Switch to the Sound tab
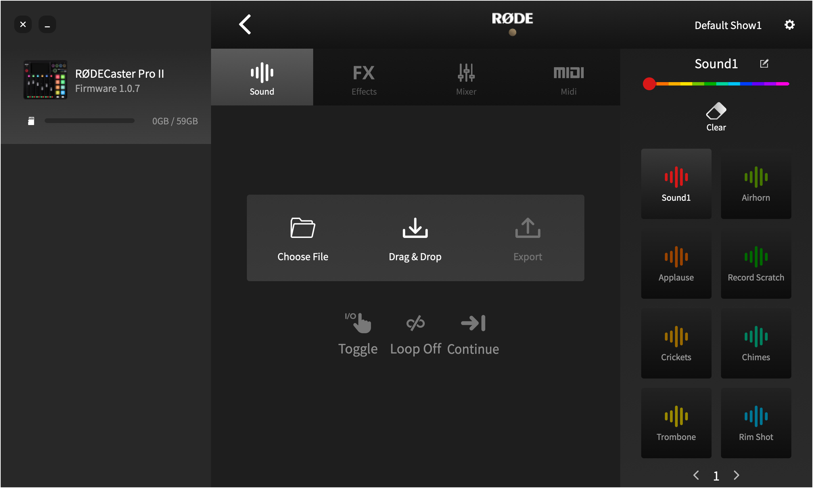The image size is (813, 488). (x=262, y=77)
